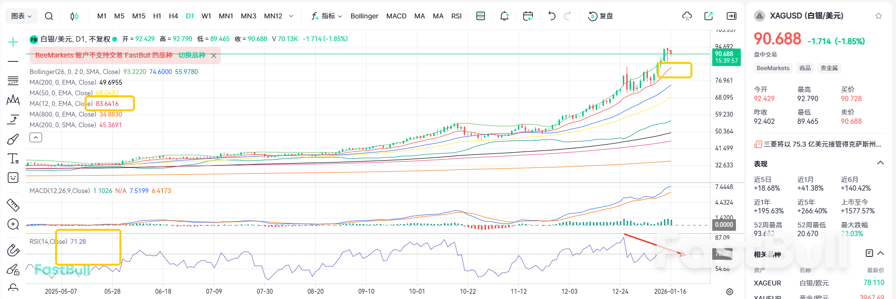This screenshot has height=299, width=896.
Task: Dismiss the BeeMarkets warning banner
Action: 214,56
